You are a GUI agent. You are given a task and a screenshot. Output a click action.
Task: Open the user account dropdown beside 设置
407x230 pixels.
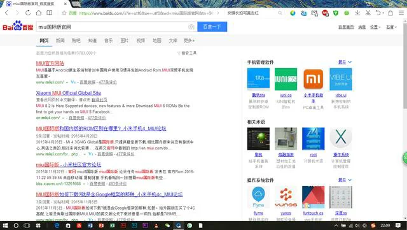pos(391,27)
